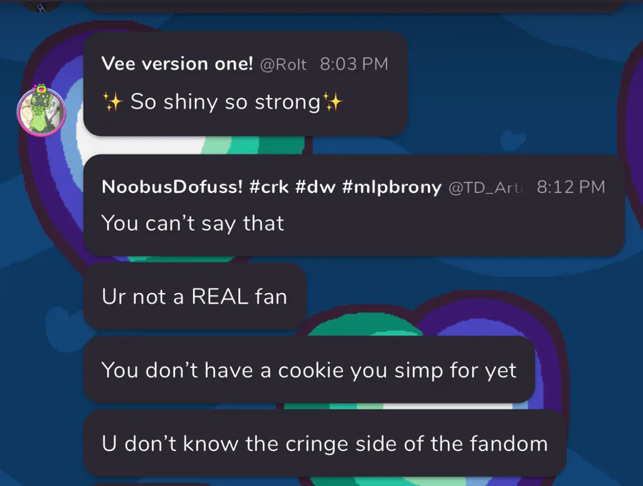Click the sparkle emoji after 'strong'

pos(332,101)
